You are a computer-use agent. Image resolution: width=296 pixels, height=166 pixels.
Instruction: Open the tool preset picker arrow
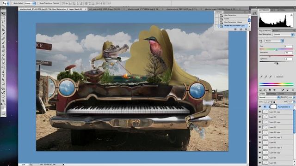pos(8,3)
